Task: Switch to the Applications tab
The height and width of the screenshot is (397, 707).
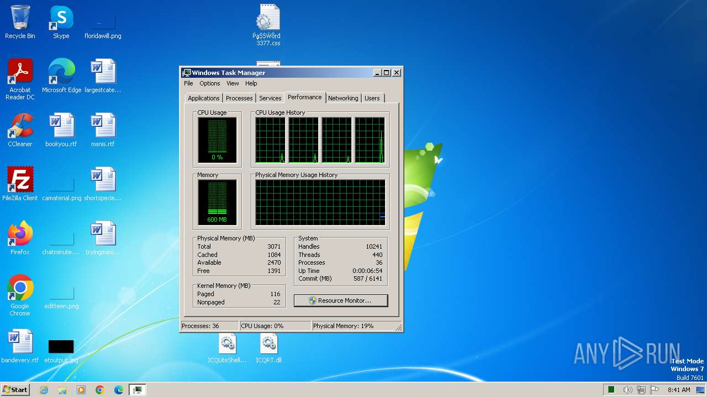Action: pyautogui.click(x=204, y=98)
